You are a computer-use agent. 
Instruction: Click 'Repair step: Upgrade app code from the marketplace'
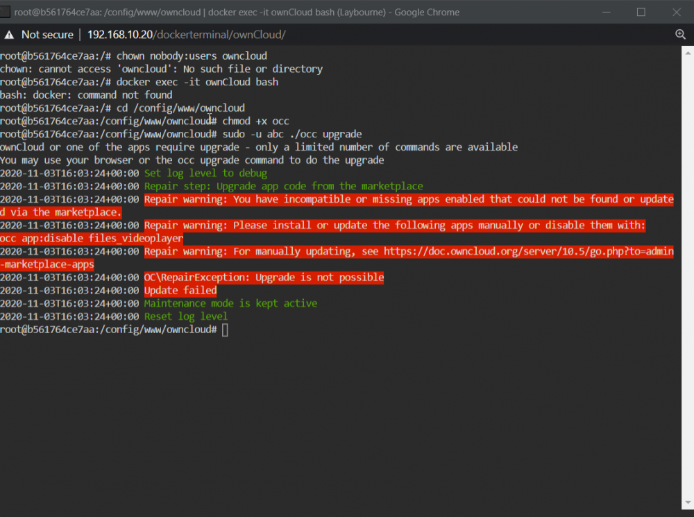284,187
